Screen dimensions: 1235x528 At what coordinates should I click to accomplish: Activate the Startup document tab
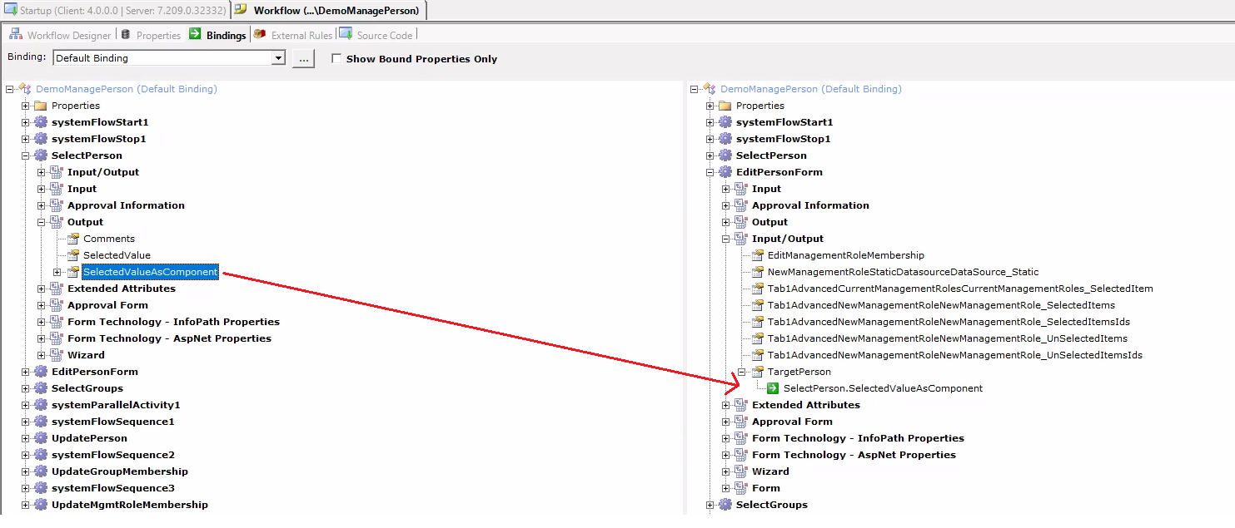pyautogui.click(x=114, y=10)
